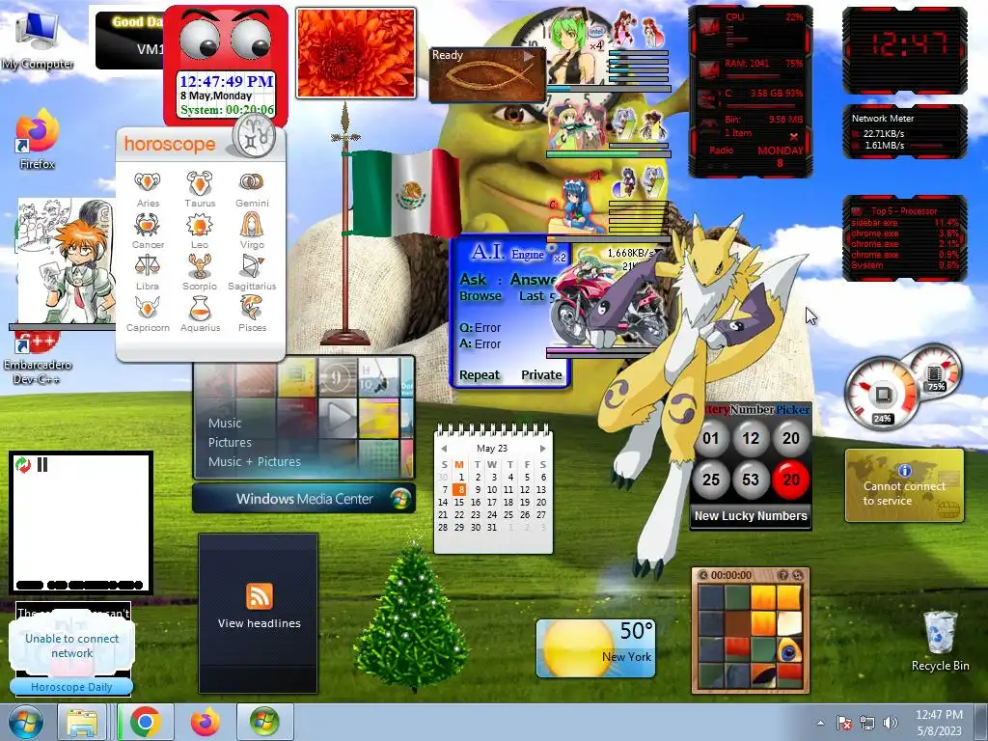Click the Windows Start orb
The width and height of the screenshot is (988, 741).
26,722
